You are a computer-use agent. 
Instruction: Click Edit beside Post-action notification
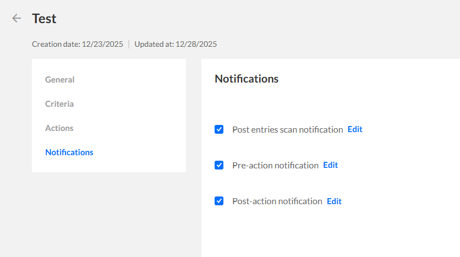coord(334,201)
